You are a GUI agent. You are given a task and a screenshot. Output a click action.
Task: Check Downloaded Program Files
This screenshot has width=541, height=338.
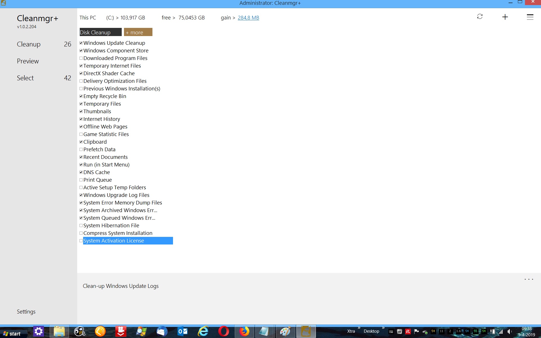point(81,58)
